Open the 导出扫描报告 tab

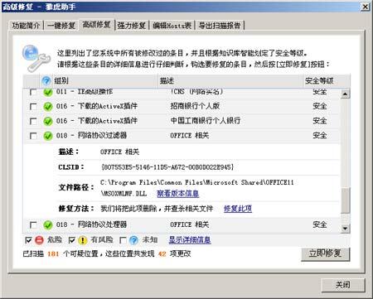pyautogui.click(x=220, y=26)
